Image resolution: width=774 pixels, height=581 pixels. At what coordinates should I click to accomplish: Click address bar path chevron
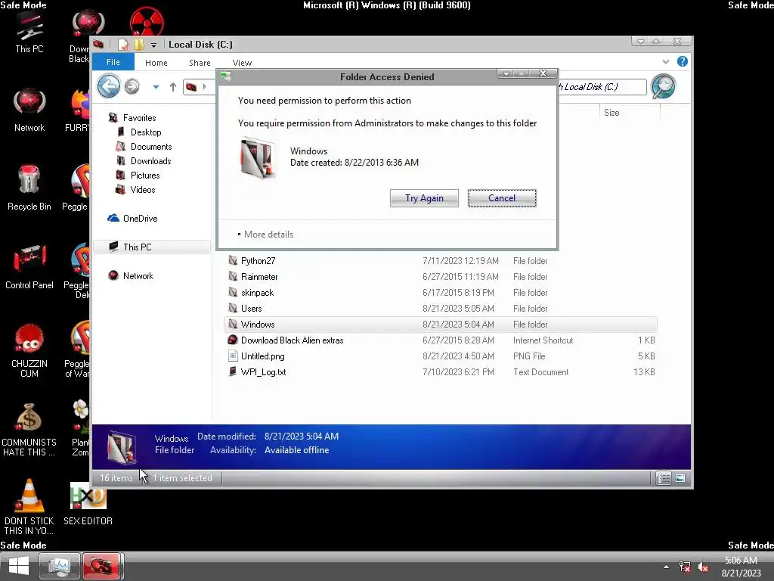(204, 87)
